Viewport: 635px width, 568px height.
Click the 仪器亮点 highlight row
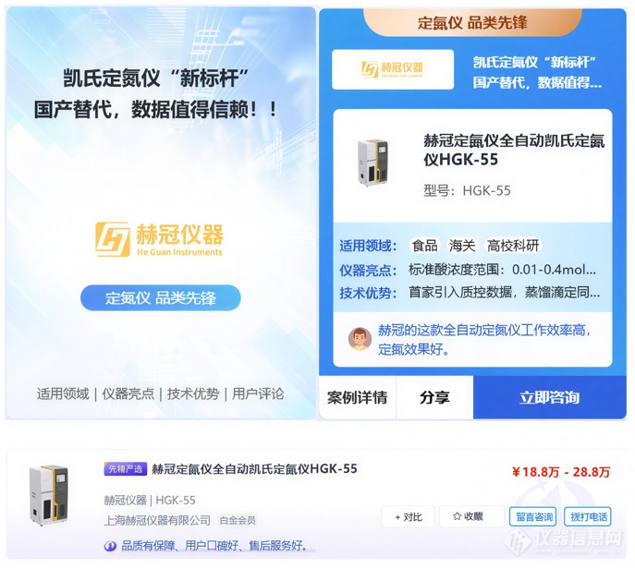click(468, 270)
